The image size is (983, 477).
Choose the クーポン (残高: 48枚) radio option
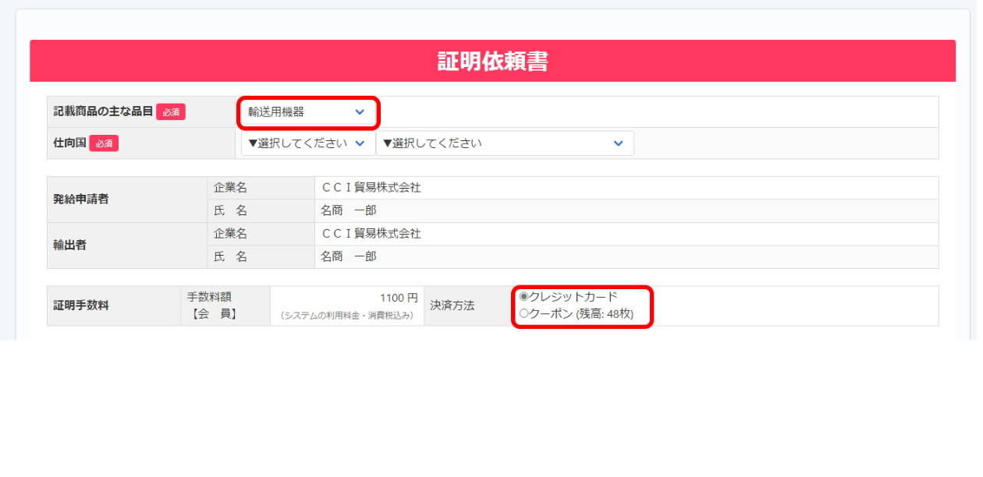pyautogui.click(x=523, y=314)
